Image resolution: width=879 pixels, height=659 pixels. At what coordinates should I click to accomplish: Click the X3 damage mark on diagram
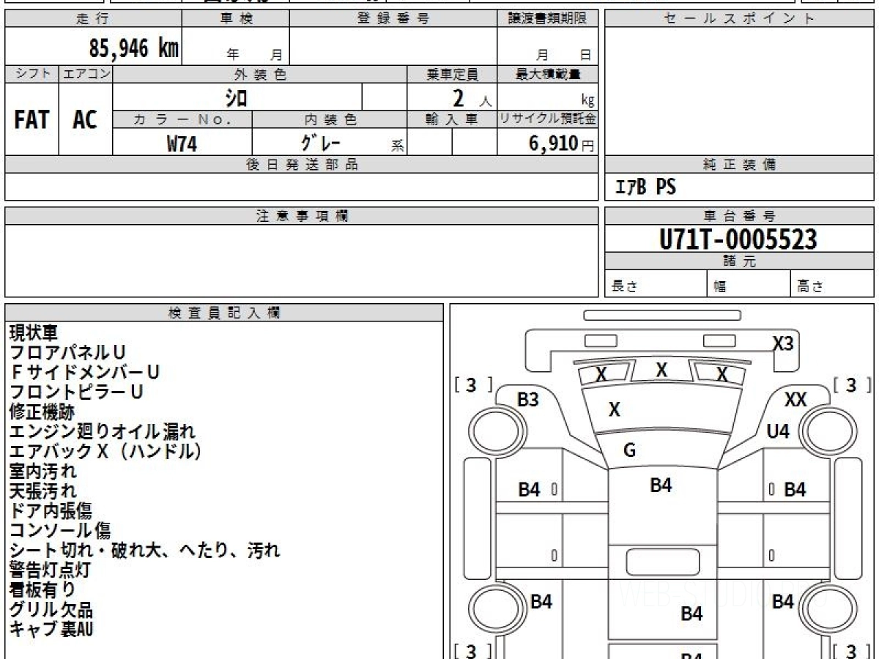tap(784, 343)
